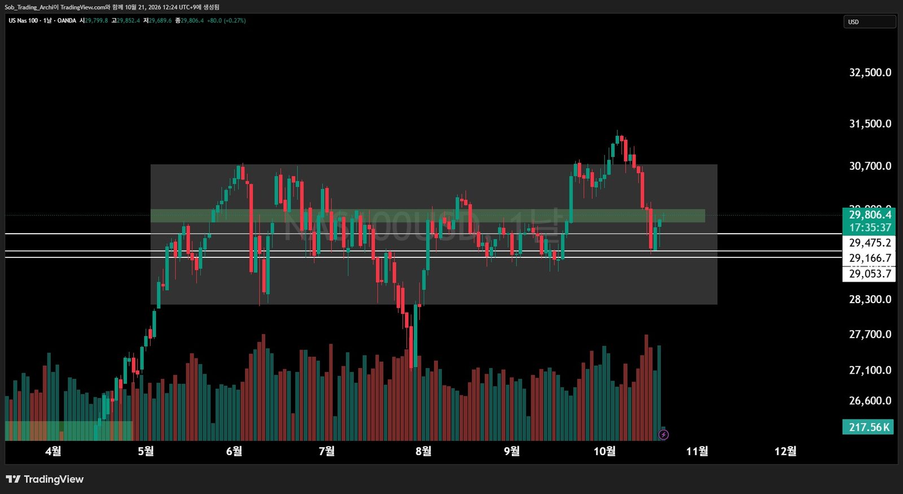
Task: Click the 30,700.0 price axis label
Action: point(870,166)
